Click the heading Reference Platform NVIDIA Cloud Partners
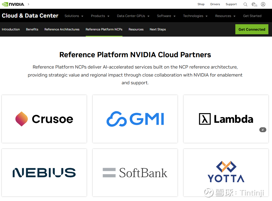This screenshot has height=201, width=272. pyautogui.click(x=135, y=55)
